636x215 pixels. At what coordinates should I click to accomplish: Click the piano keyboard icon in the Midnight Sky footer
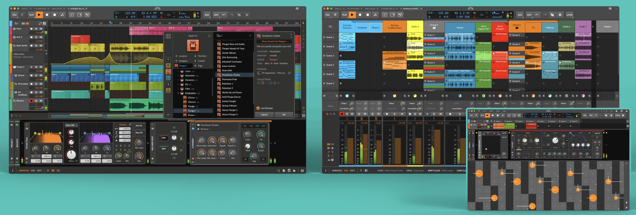[302, 171]
